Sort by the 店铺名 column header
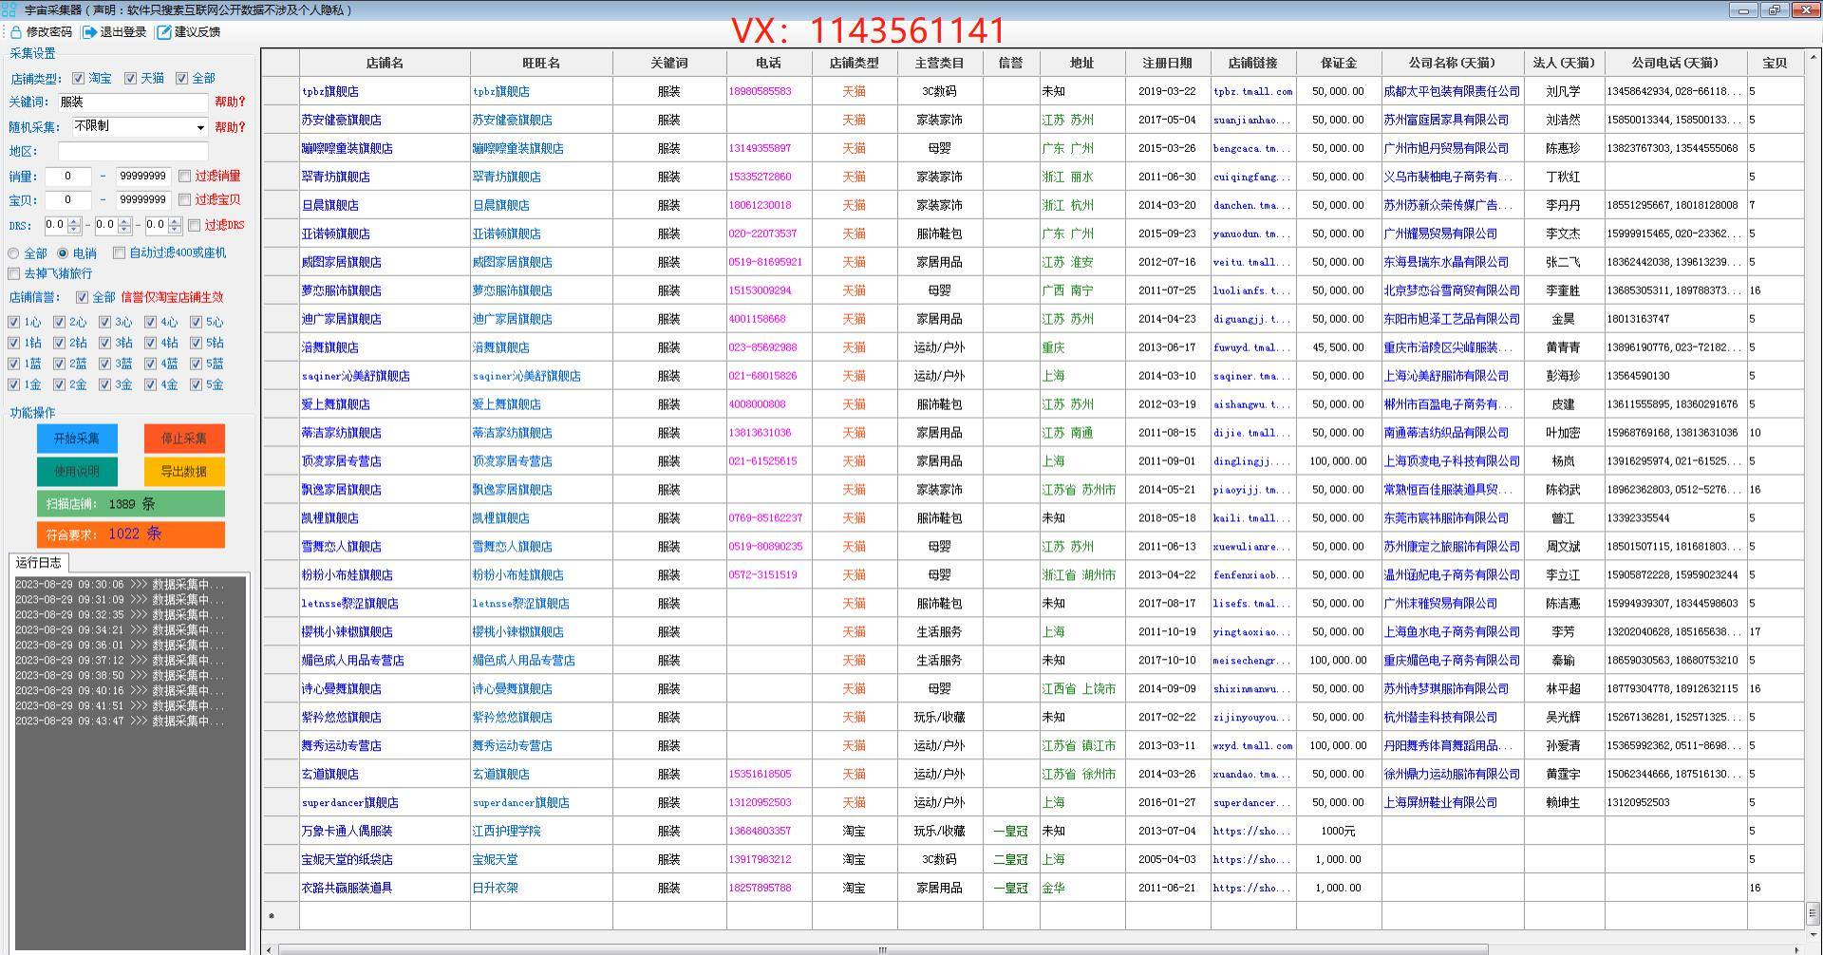The image size is (1823, 955). coord(385,63)
